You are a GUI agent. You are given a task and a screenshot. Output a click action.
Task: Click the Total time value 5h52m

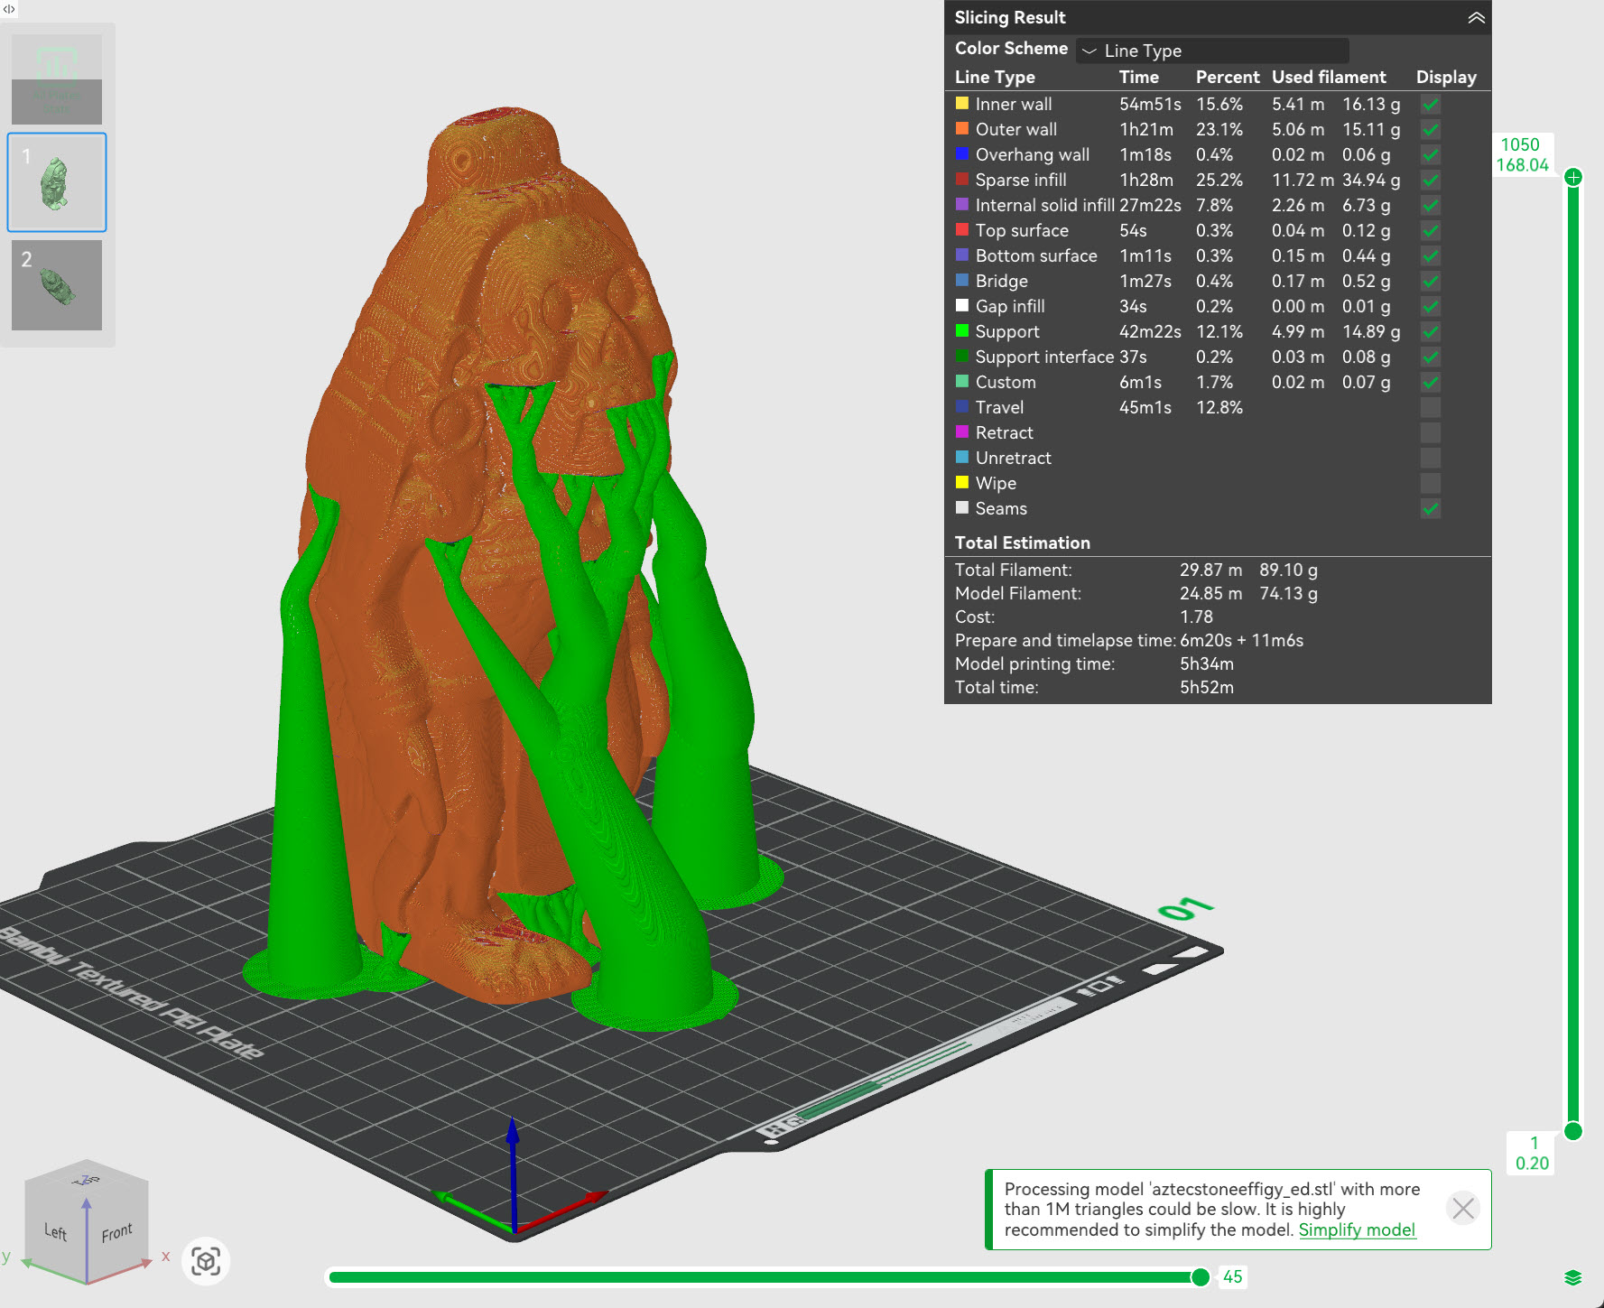[x=1207, y=687]
